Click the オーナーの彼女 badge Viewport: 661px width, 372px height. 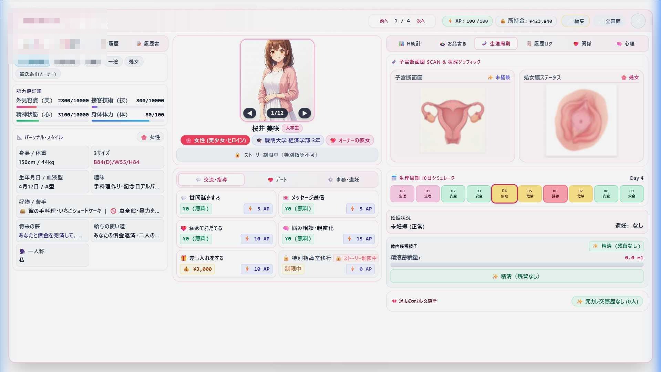pyautogui.click(x=350, y=140)
